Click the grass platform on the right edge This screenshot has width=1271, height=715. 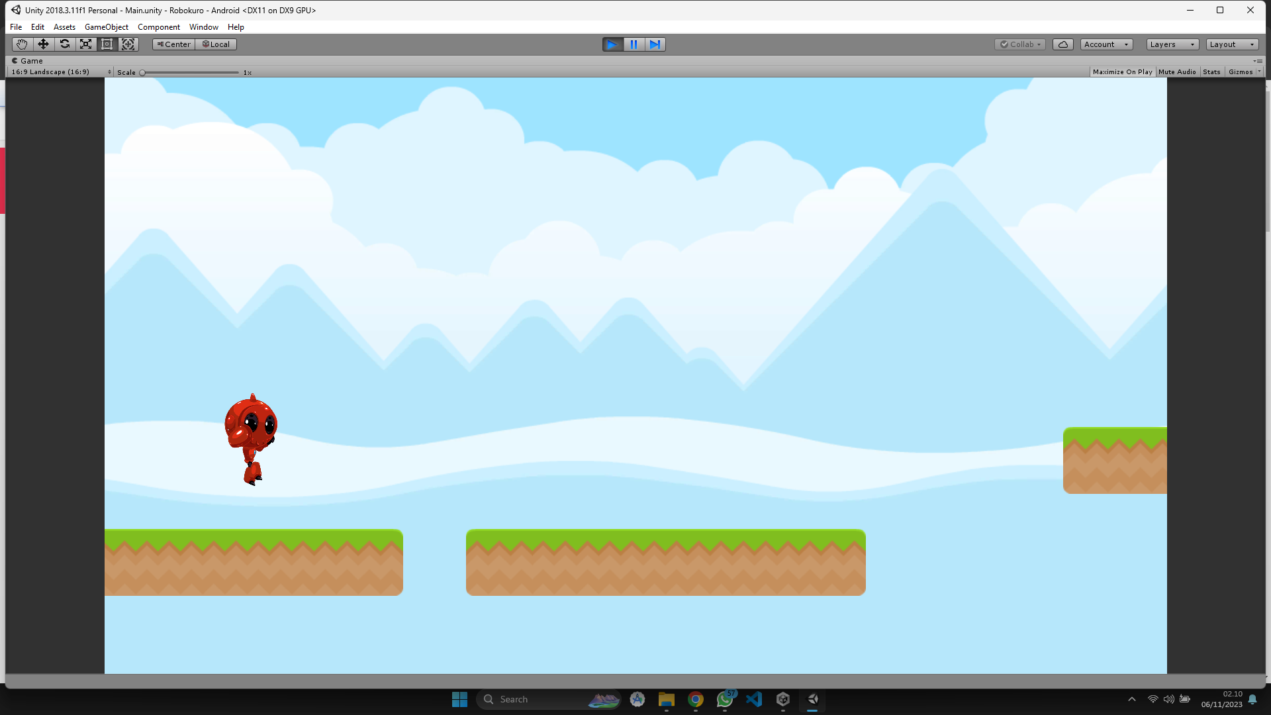tap(1115, 461)
